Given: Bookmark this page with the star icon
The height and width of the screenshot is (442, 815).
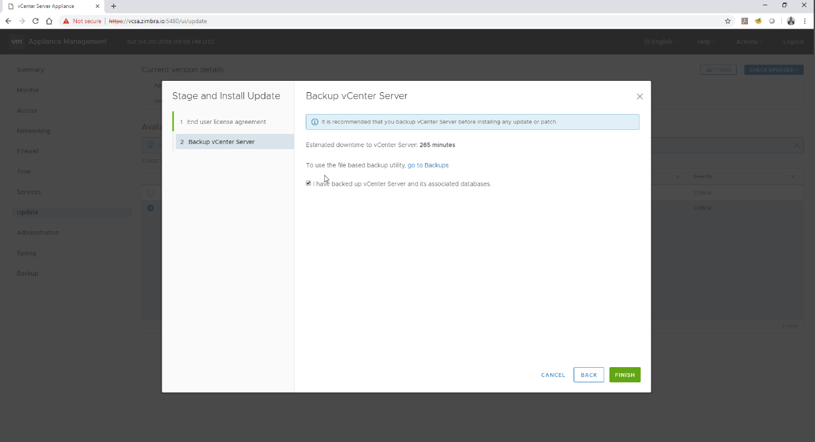Looking at the screenshot, I should 727,21.
